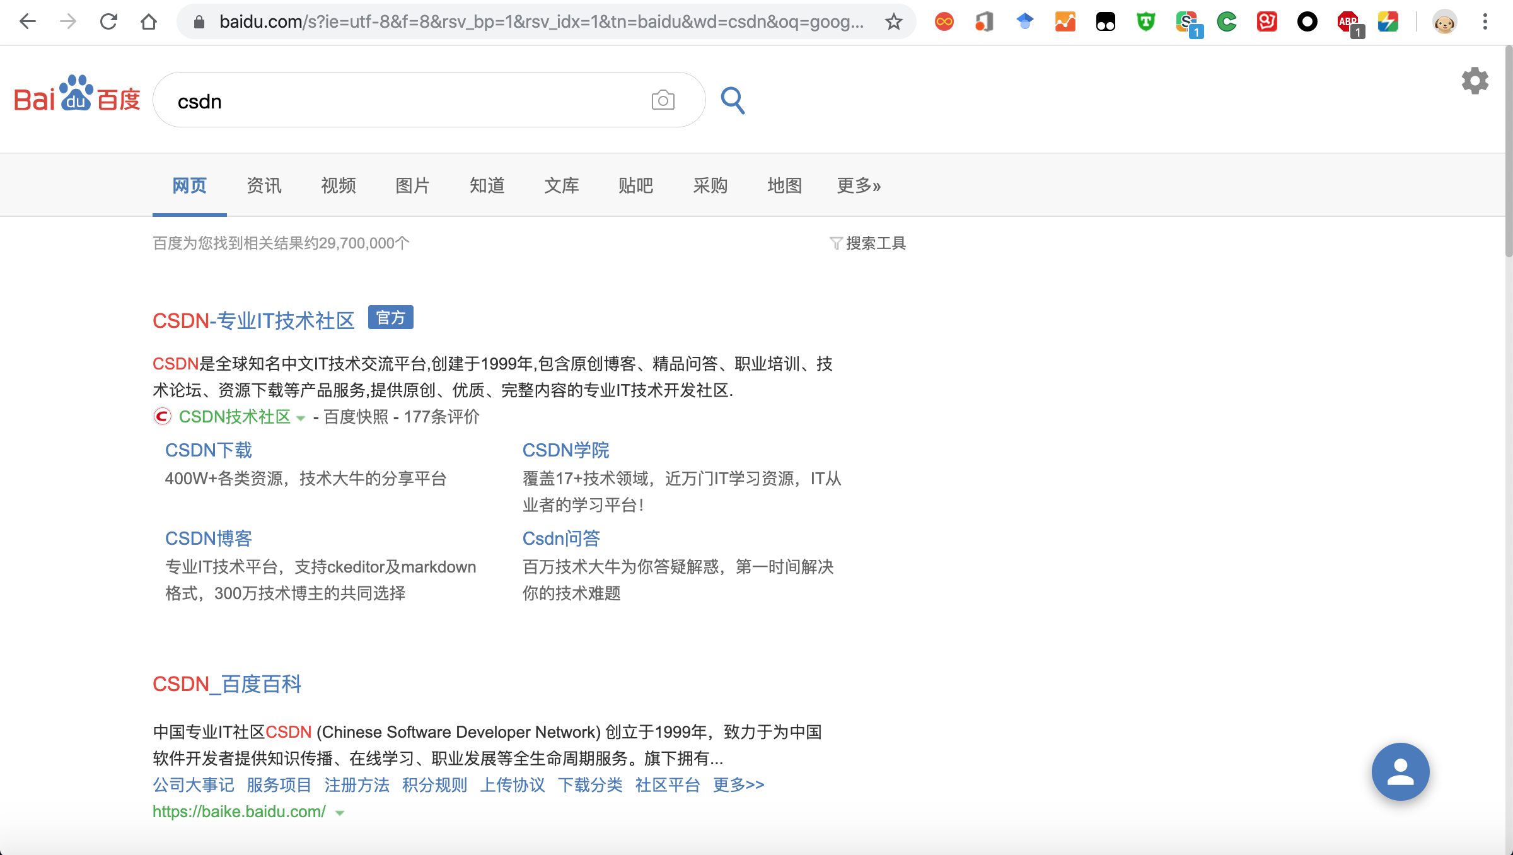Switch to the 贴吧 tab

[635, 185]
